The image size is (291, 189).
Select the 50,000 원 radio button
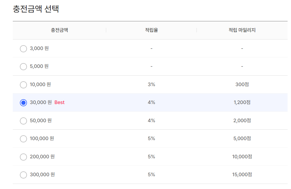tap(23, 121)
